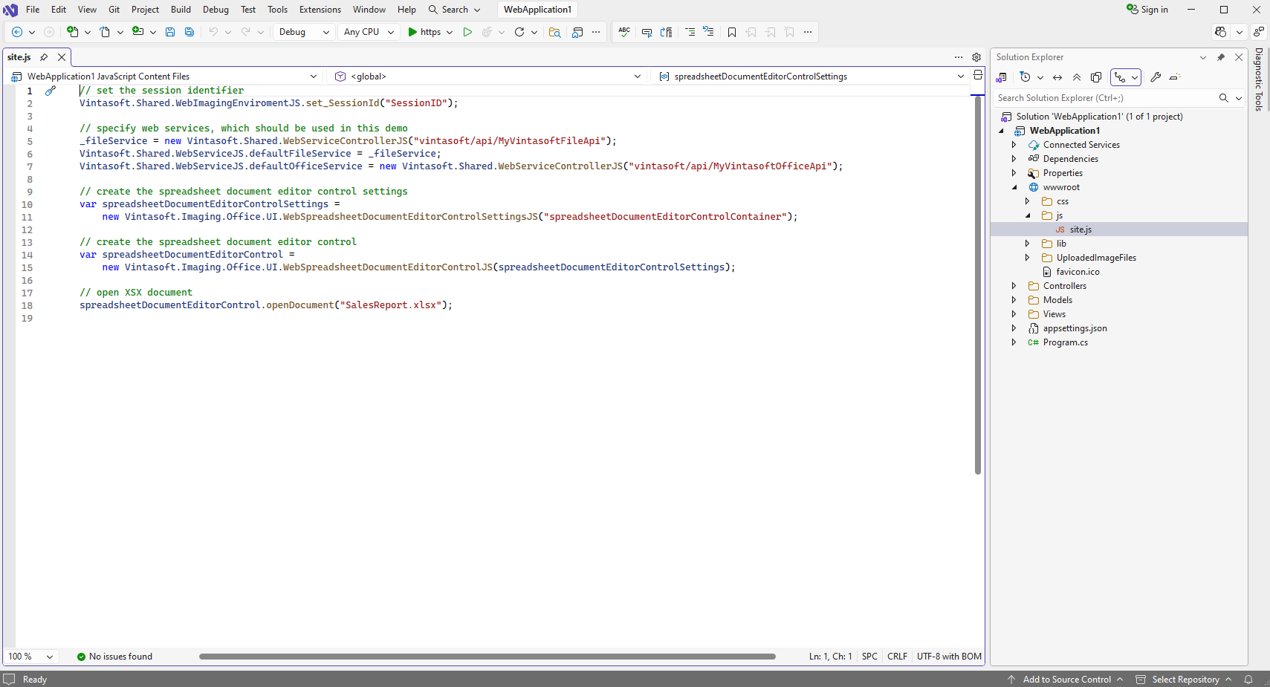Open the Extensions menu
This screenshot has height=687, width=1270.
click(x=320, y=10)
